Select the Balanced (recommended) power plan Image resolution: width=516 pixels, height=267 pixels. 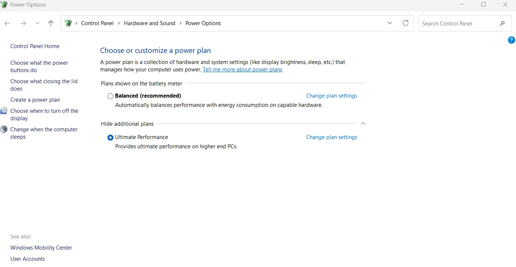110,96
